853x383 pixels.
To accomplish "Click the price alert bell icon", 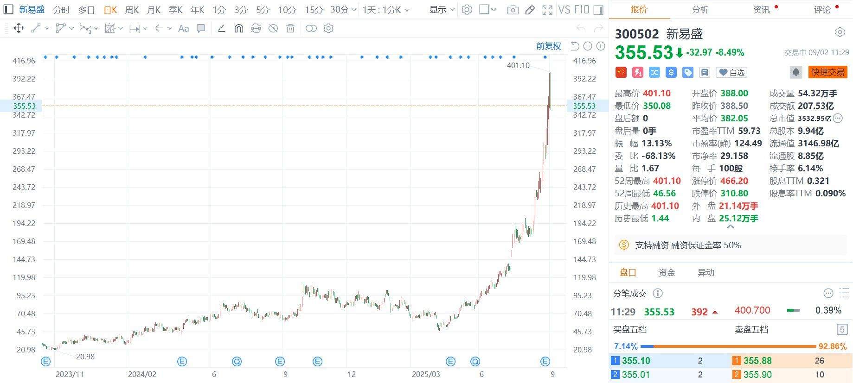I will (x=796, y=72).
